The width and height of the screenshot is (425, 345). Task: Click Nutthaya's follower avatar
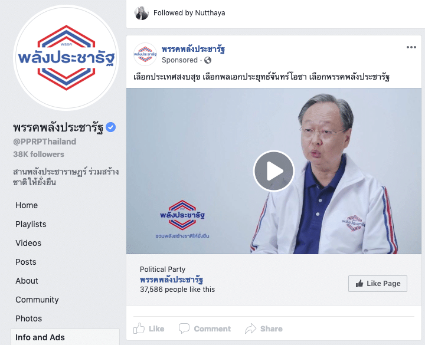coord(142,13)
